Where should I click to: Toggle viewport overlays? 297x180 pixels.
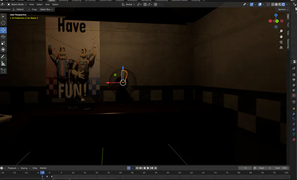pyautogui.click(x=260, y=4)
